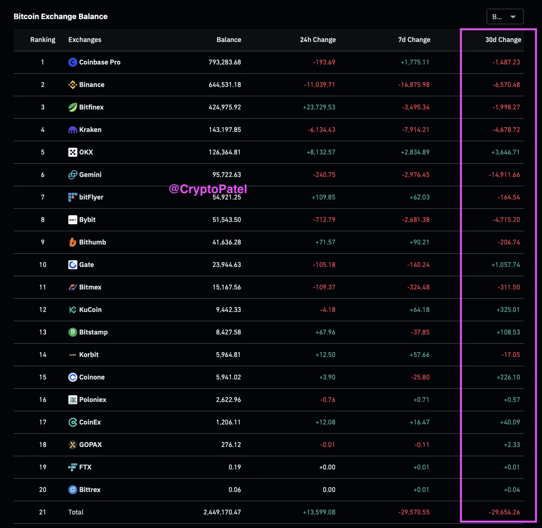Open the Bithumb exchange name
This screenshot has height=528, width=542.
point(93,242)
